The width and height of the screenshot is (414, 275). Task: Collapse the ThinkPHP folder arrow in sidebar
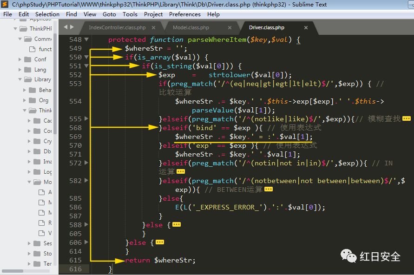pos(15,28)
